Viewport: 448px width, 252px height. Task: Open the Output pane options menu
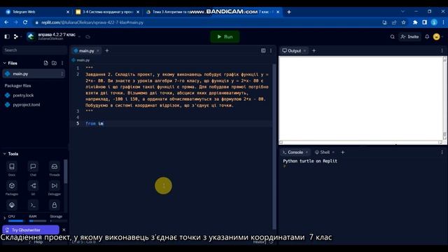[442, 50]
